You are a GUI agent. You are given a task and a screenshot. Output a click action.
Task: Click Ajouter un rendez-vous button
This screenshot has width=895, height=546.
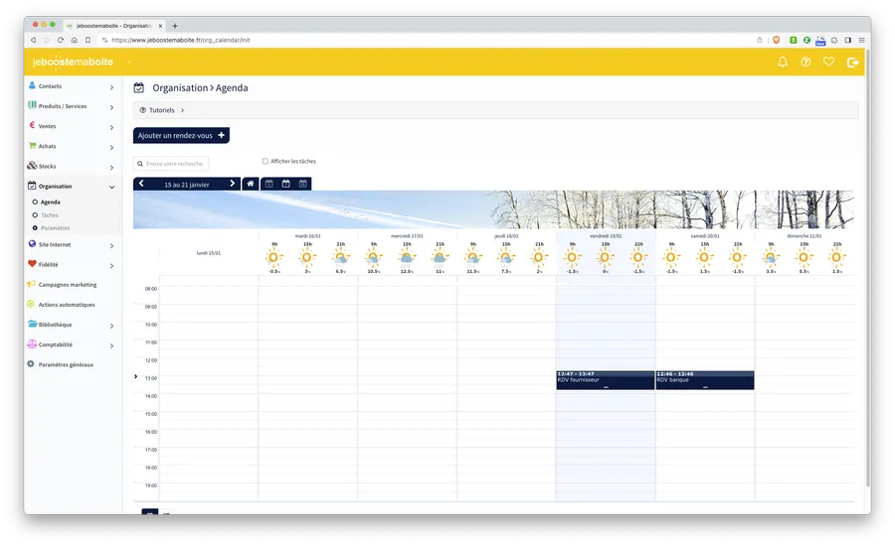(x=181, y=135)
